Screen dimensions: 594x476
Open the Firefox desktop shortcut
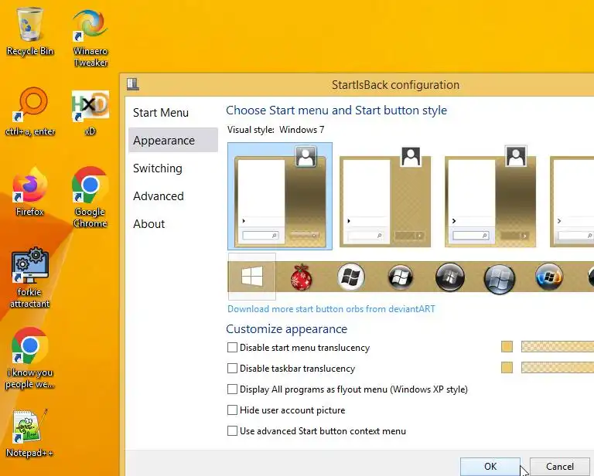(x=29, y=192)
